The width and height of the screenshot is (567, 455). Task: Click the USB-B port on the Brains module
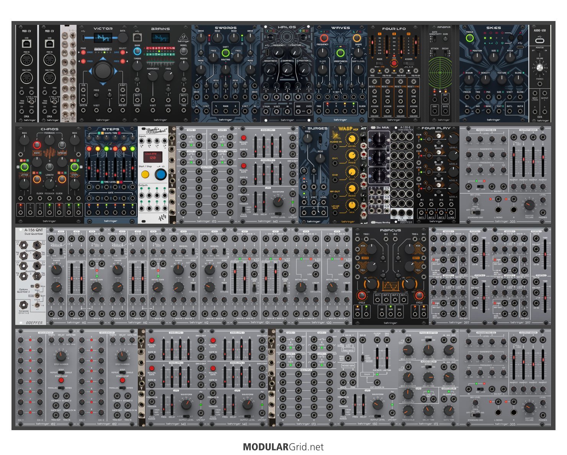coord(137,37)
